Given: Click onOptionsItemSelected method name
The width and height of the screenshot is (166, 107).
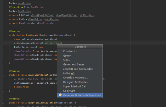Looking at the screenshot, I should (x=42, y=103).
